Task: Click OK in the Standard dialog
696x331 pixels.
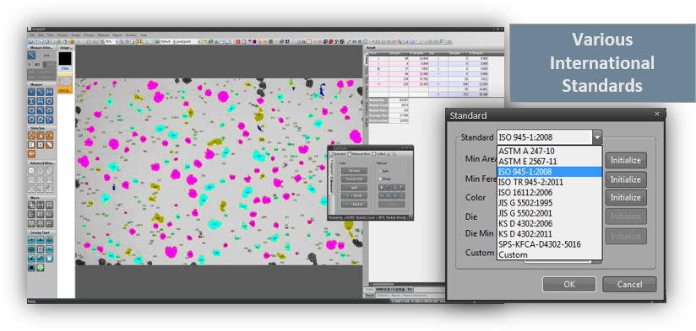Action: click(x=569, y=284)
